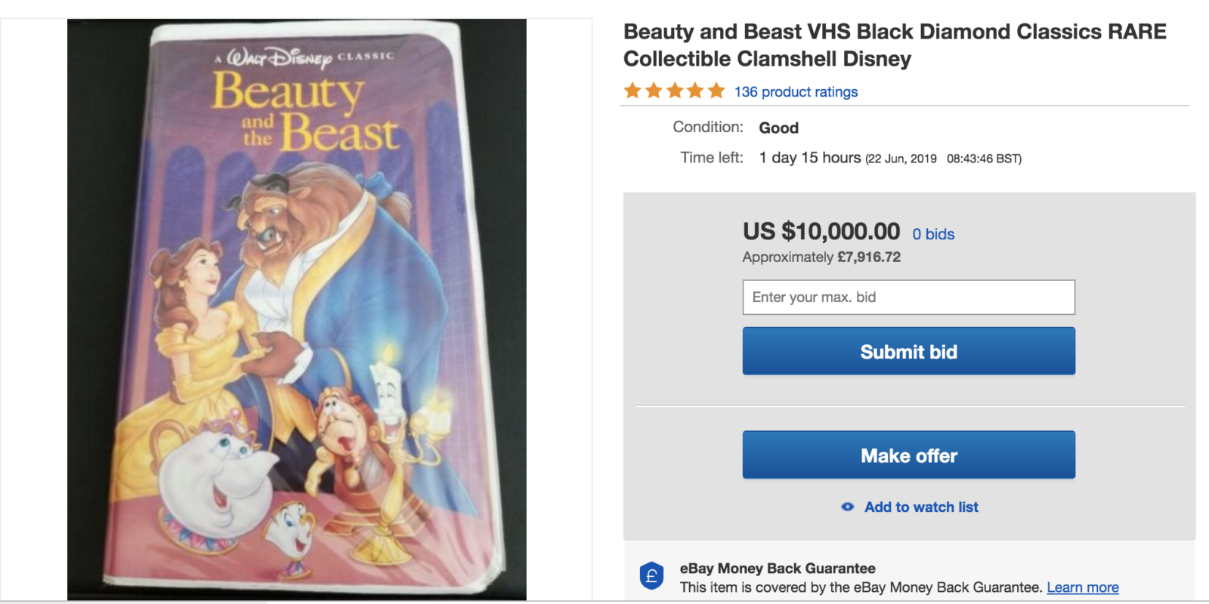Screen dimensions: 1209x604
Task: Click the fifth orange rating star
Action: pos(716,91)
